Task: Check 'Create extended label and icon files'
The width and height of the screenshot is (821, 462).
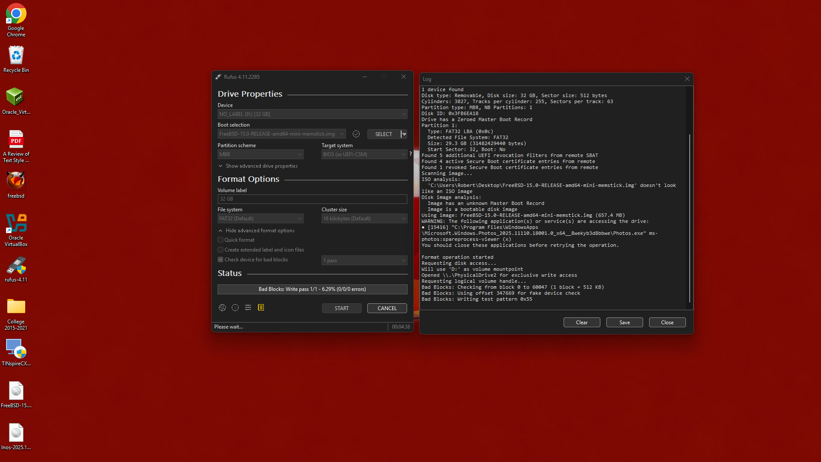Action: (x=221, y=249)
